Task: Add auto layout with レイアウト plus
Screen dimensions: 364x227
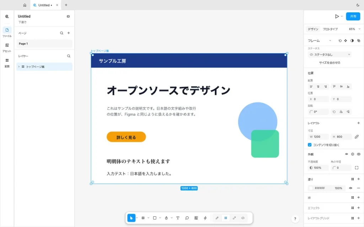Action: click(359, 123)
